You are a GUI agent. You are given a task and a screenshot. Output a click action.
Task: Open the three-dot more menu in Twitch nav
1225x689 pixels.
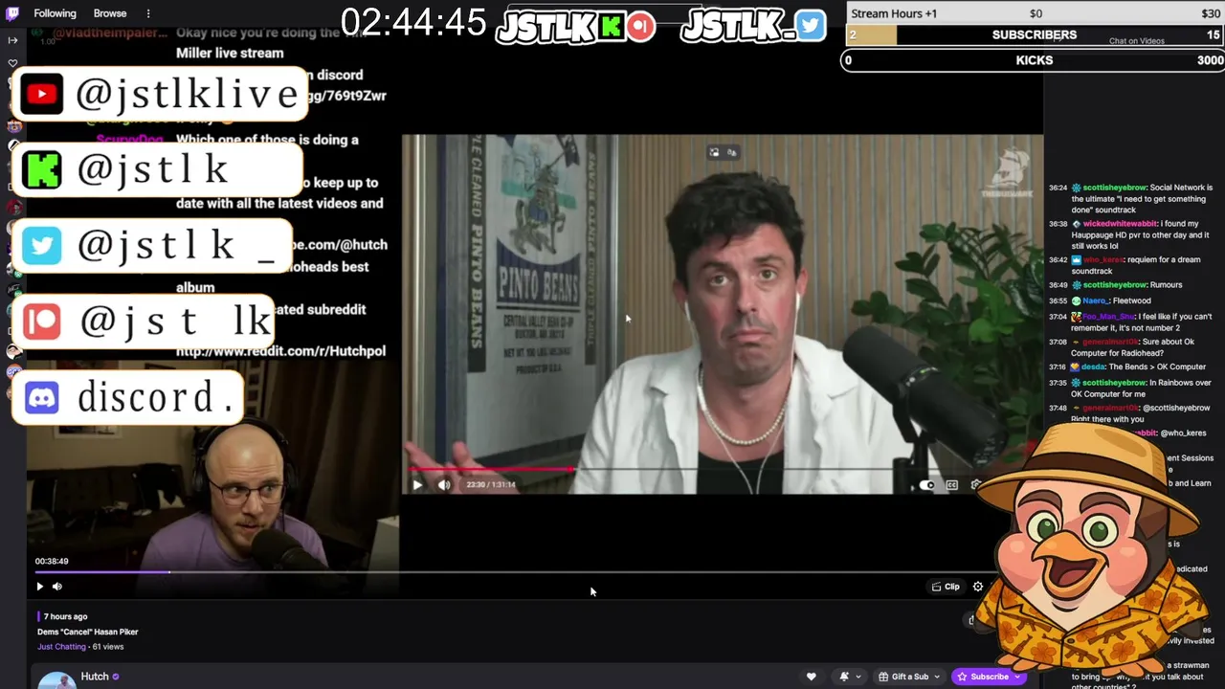pyautogui.click(x=148, y=13)
